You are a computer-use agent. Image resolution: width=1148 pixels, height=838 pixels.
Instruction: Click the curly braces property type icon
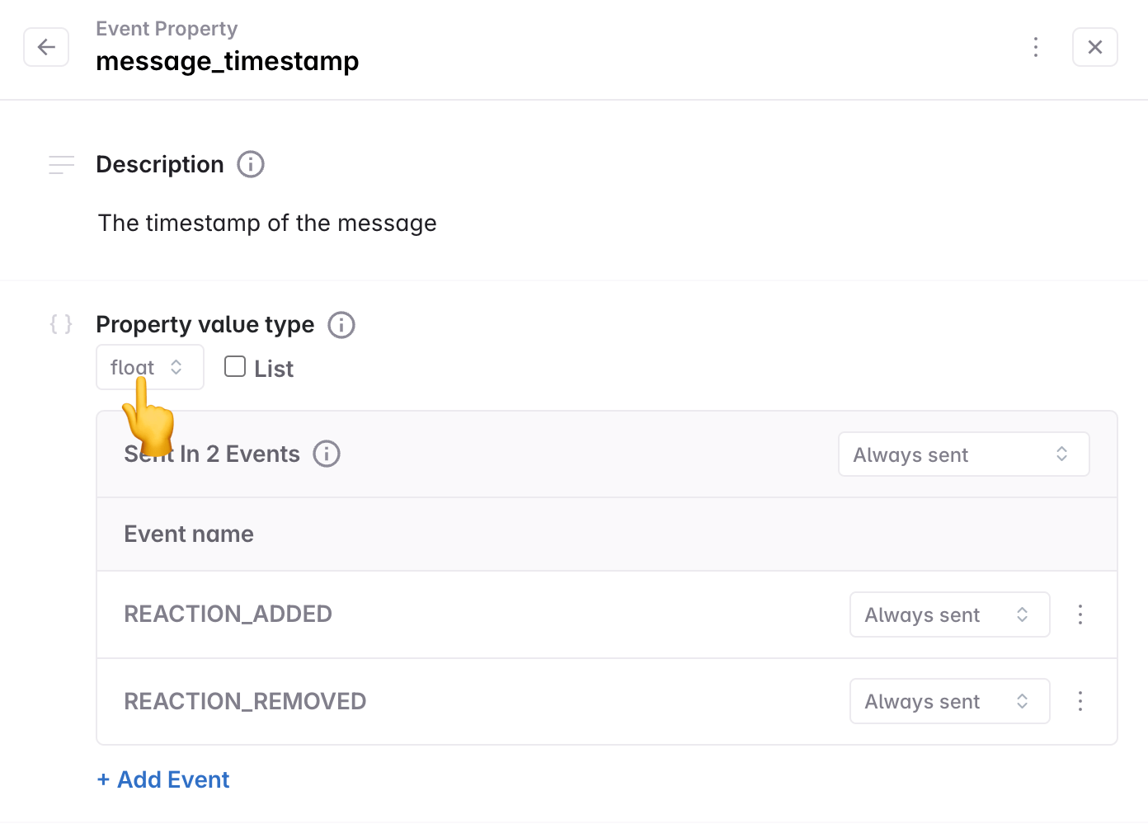[61, 324]
